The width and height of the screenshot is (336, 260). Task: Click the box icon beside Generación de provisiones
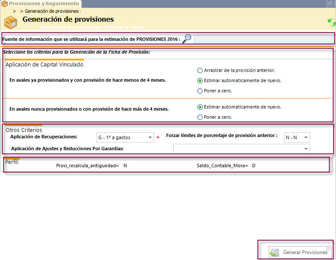tap(10, 22)
